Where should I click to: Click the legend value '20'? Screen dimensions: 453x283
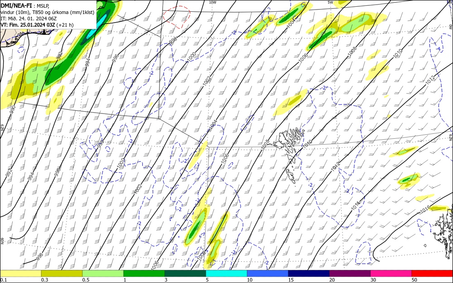(x=332, y=280)
